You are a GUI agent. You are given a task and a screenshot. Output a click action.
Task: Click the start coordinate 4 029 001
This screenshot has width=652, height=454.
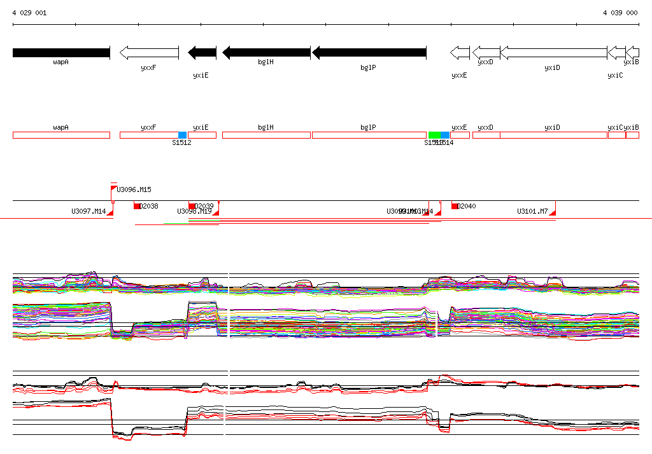click(29, 13)
